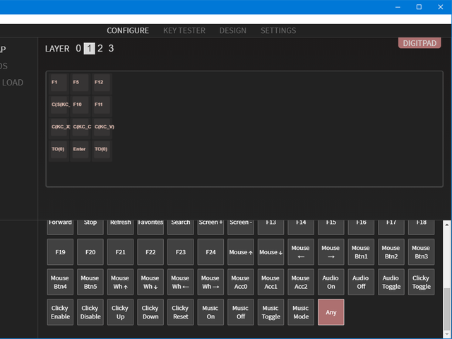Screen dimensions: 452x339
Task: Select the Mouse Wh ↑ keycode
Action: pyautogui.click(x=120, y=282)
